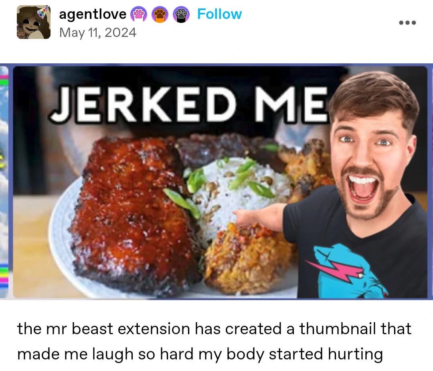
Task: Open agentlove's profile avatar
Action: coord(34,22)
